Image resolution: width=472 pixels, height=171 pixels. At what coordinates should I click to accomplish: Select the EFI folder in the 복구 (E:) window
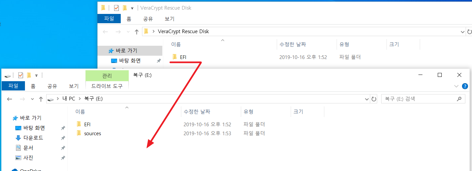pyautogui.click(x=87, y=125)
